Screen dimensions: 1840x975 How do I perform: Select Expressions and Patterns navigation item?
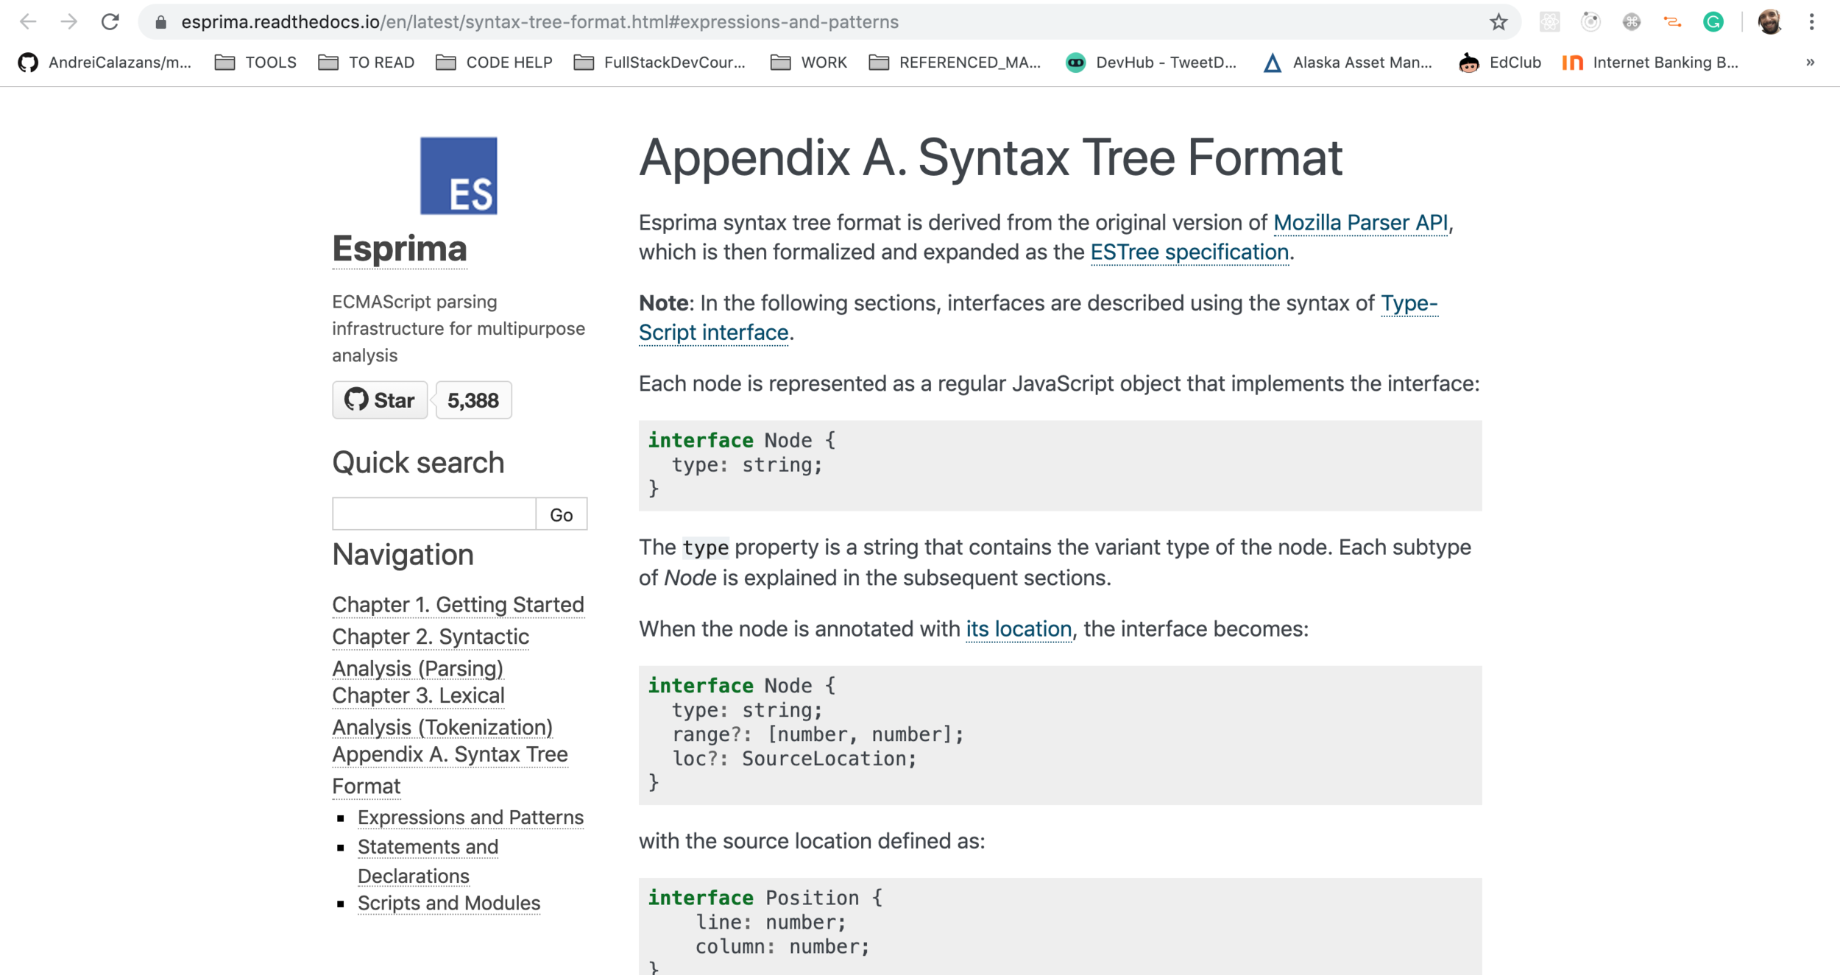(x=470, y=817)
